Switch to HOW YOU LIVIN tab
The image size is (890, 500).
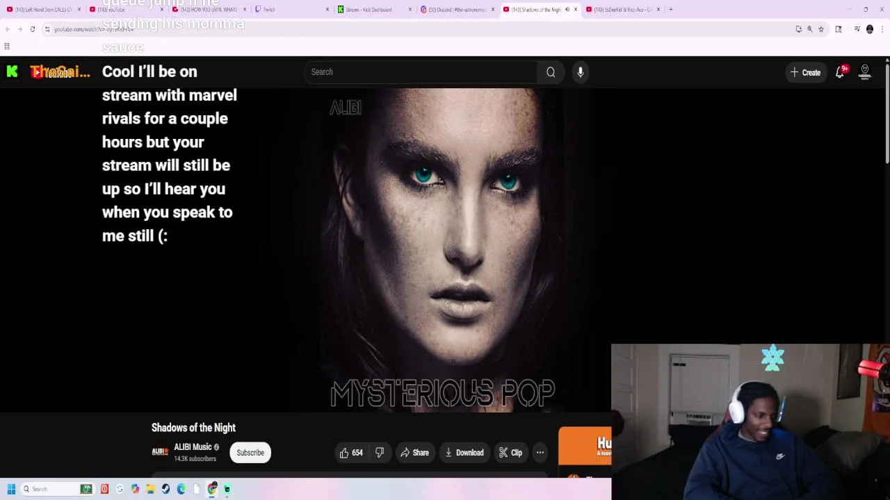(x=209, y=10)
